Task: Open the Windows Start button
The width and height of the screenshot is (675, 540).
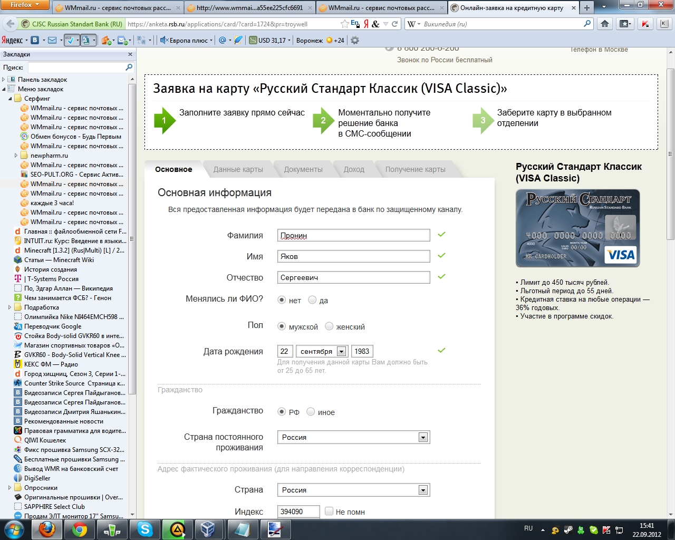Action: pos(14,529)
